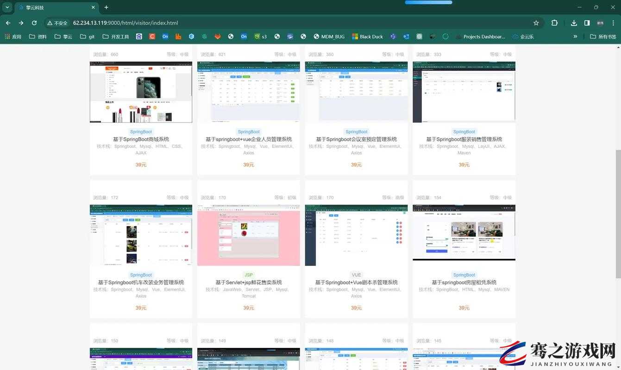Viewport: 621px width, 370px height.
Task: Open the tab search dropdown arrow
Action: click(7, 7)
